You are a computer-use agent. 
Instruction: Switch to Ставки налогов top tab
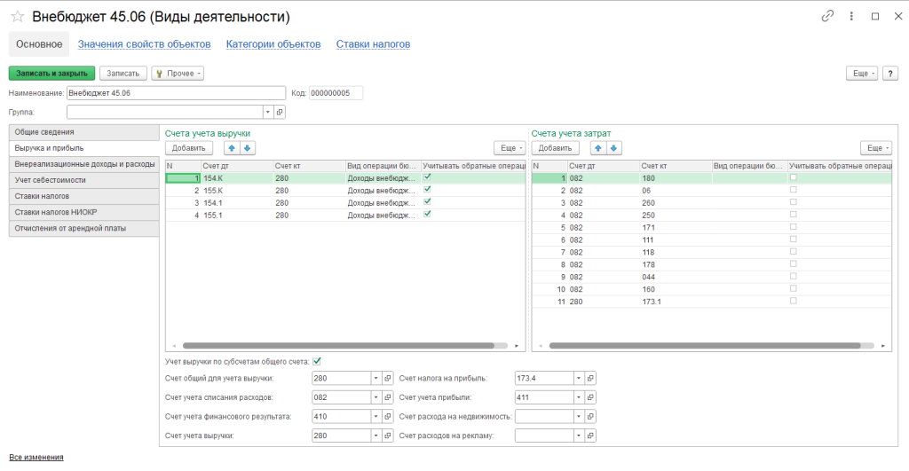click(x=373, y=43)
